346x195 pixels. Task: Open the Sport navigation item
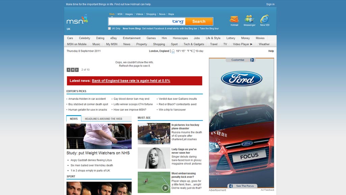174,44
